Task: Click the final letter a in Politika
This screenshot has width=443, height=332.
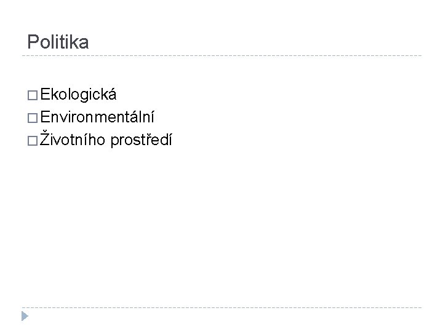Action: point(84,42)
